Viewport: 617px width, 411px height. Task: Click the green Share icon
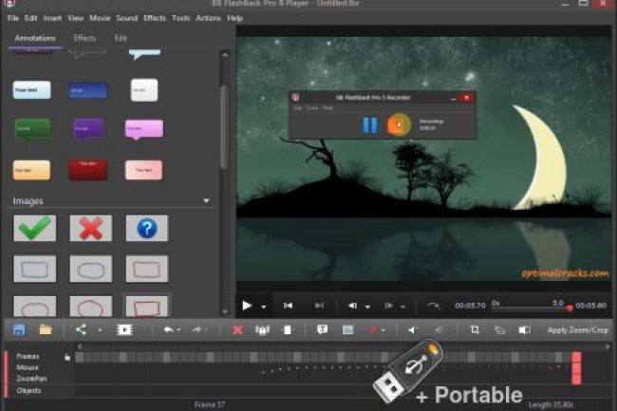(x=81, y=329)
